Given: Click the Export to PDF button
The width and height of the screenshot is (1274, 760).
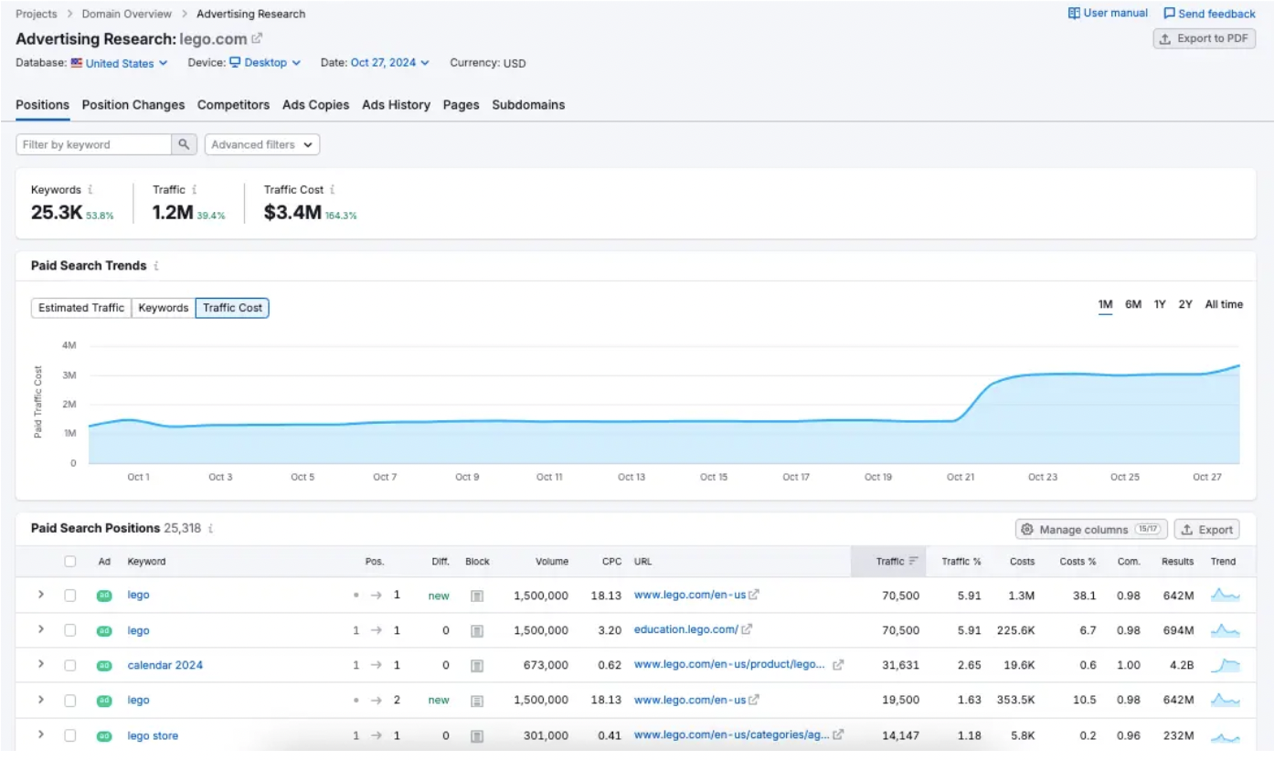Looking at the screenshot, I should (x=1204, y=38).
